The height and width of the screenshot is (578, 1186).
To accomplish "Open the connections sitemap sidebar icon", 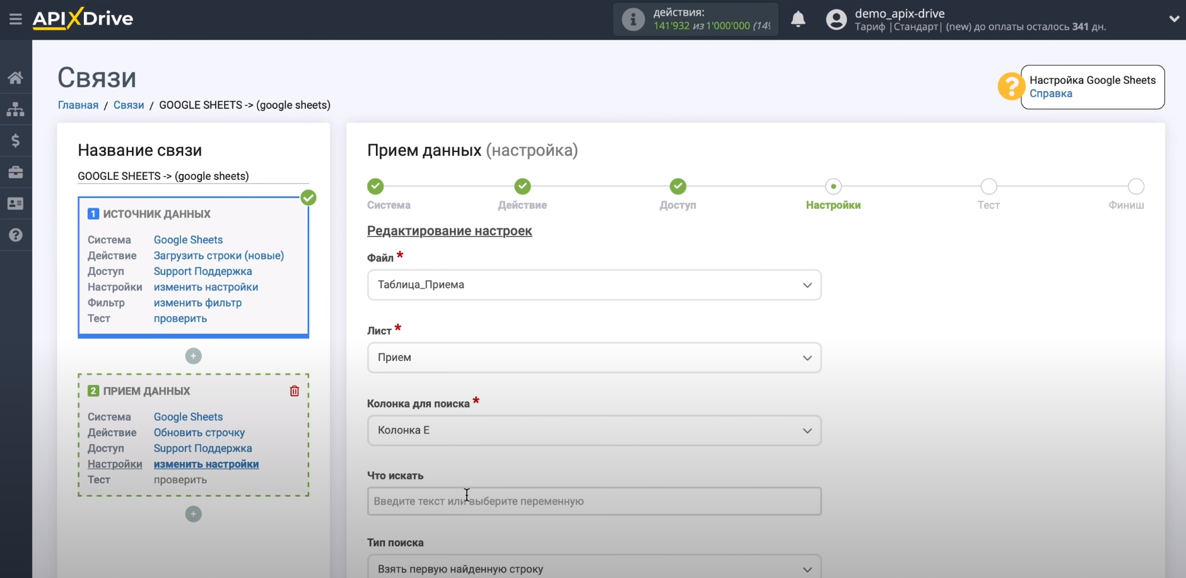I will click(16, 109).
